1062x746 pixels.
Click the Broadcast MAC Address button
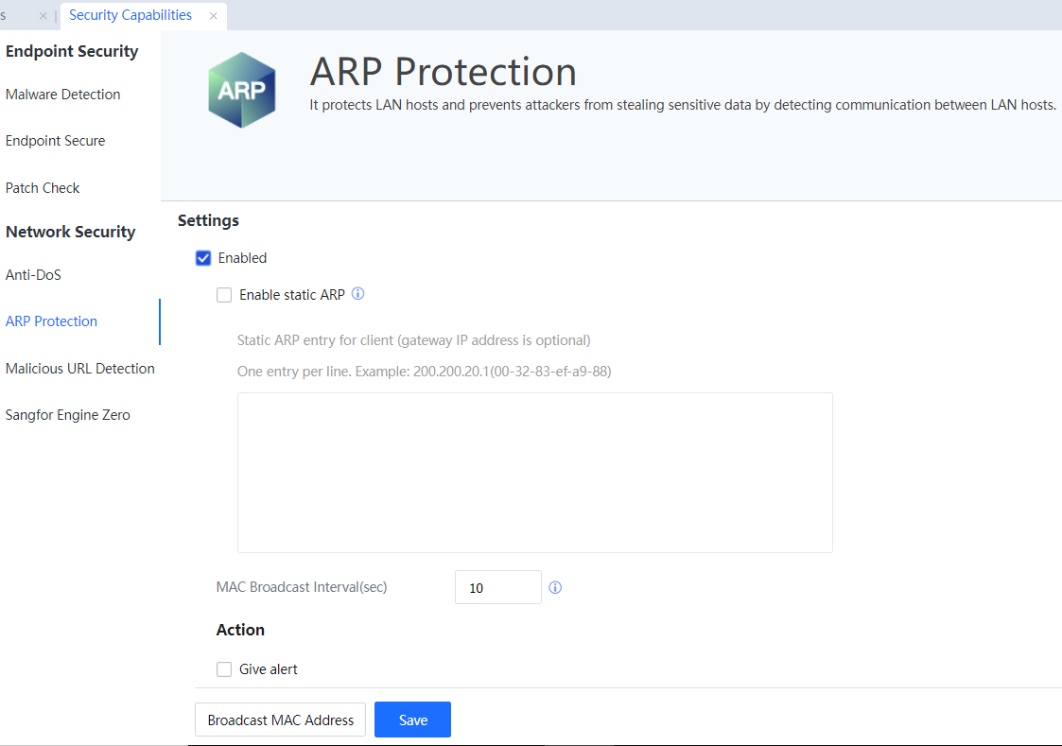[x=280, y=720]
